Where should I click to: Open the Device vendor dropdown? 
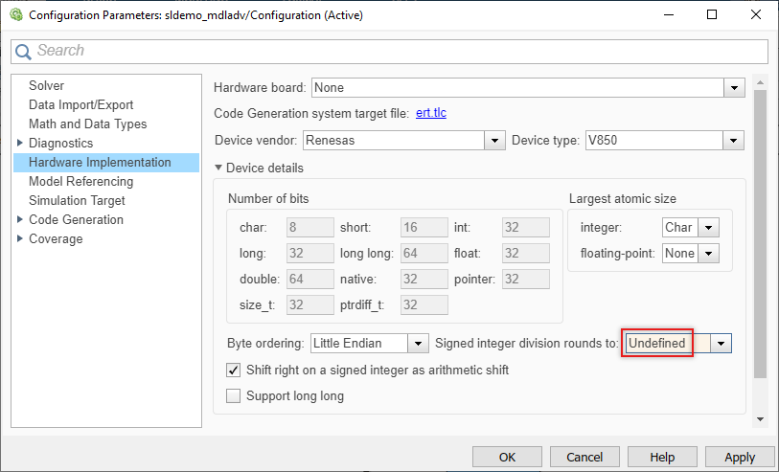494,141
